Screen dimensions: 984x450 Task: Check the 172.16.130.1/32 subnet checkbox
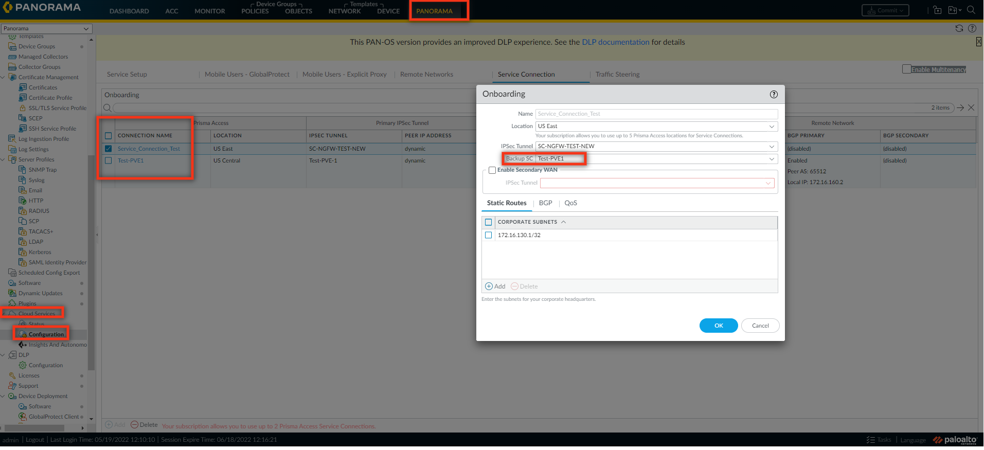489,235
